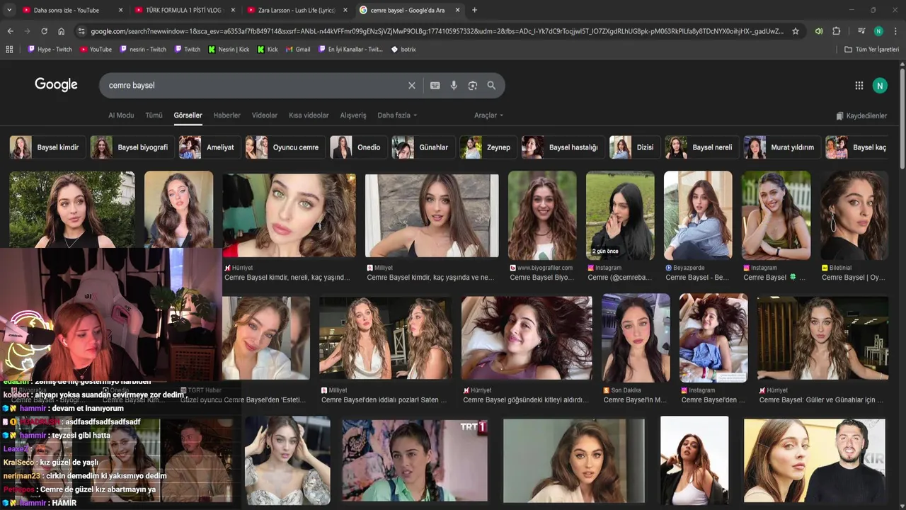Image resolution: width=906 pixels, height=510 pixels.
Task: Open the TRT1 image thumbnail
Action: coord(415,460)
